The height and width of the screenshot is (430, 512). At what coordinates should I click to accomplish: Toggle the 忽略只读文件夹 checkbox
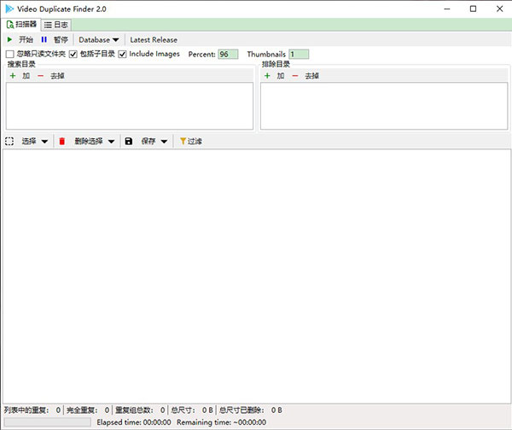tap(10, 55)
